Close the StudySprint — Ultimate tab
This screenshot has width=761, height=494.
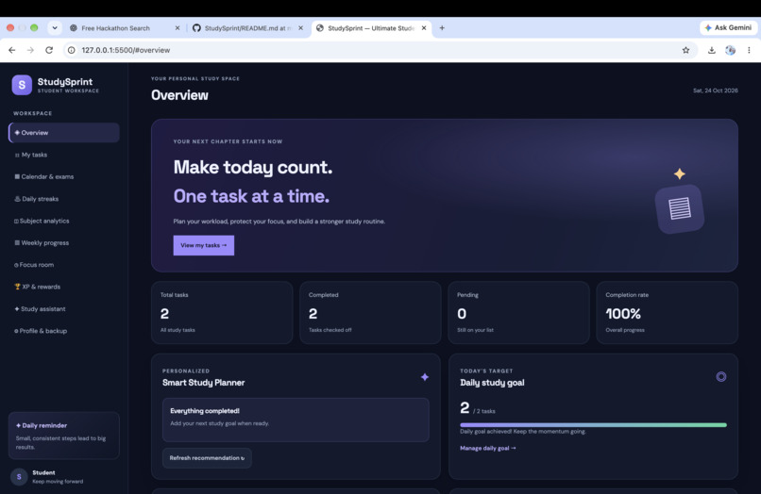pos(424,28)
